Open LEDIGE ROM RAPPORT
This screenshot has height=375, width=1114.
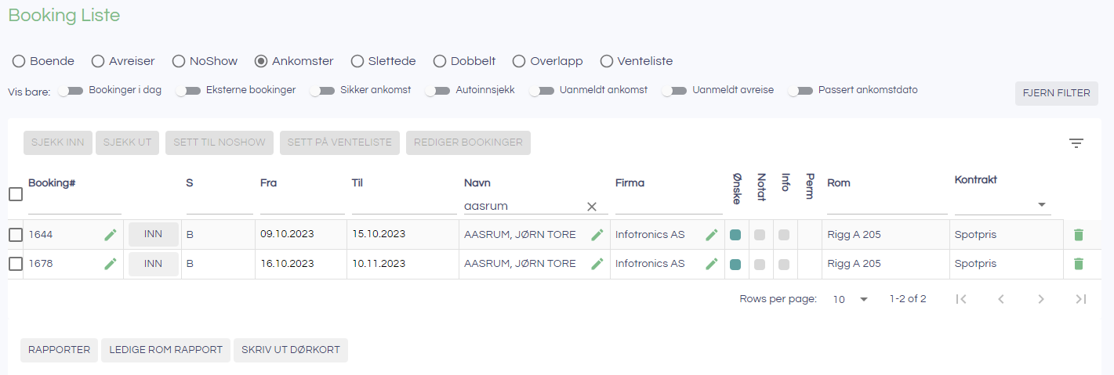coord(165,350)
